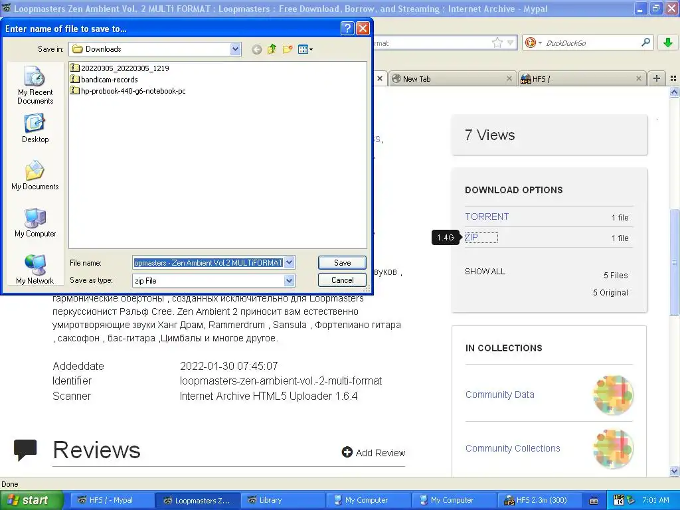The height and width of the screenshot is (510, 680).
Task: Click the page scrollbar up arrow
Action: coord(674,92)
